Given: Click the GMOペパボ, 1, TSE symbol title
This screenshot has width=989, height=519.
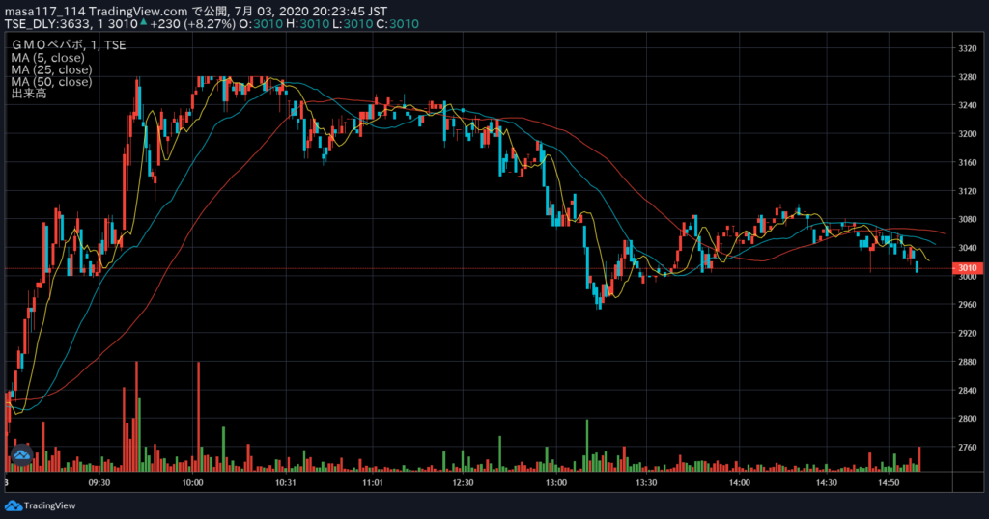Looking at the screenshot, I should (69, 44).
